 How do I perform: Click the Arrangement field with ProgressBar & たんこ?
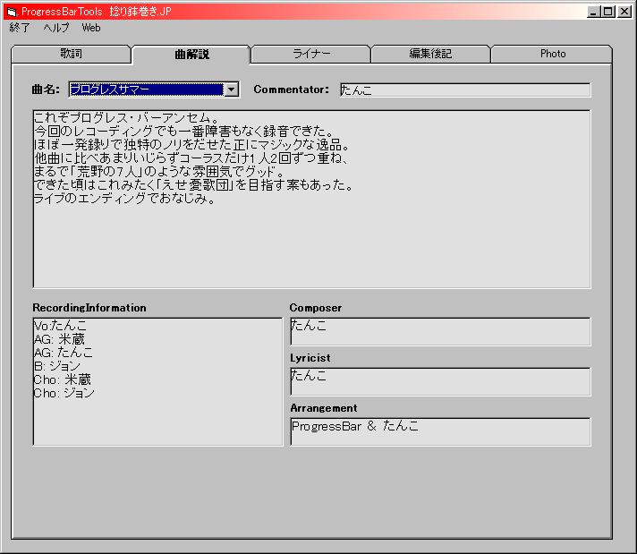point(440,431)
